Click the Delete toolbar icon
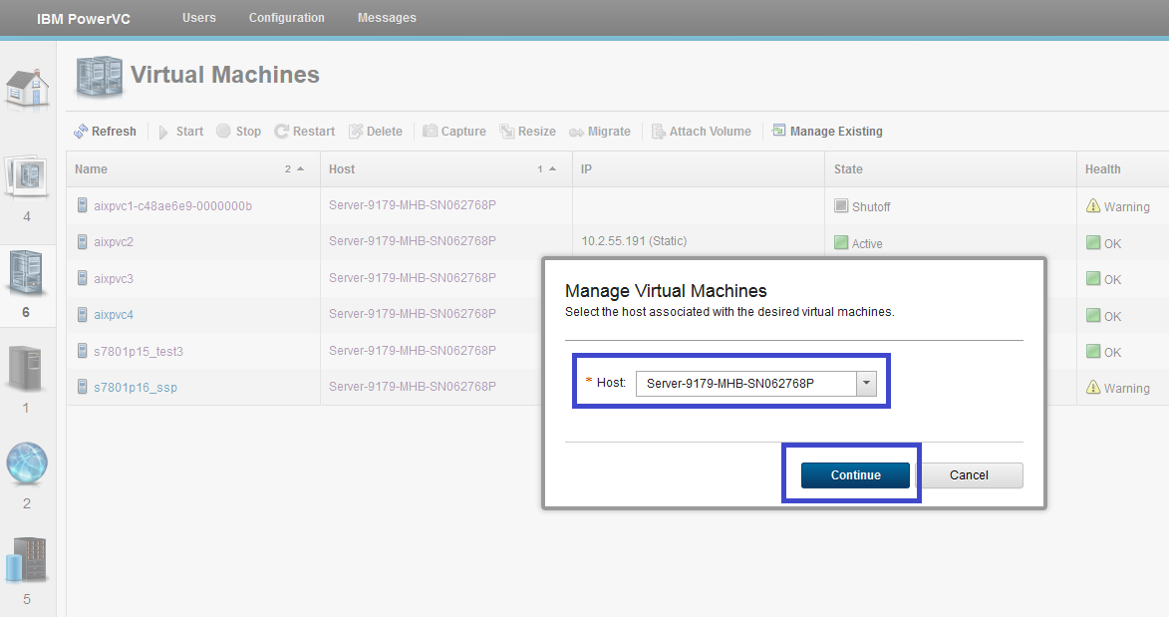The image size is (1169, 617). (x=356, y=132)
